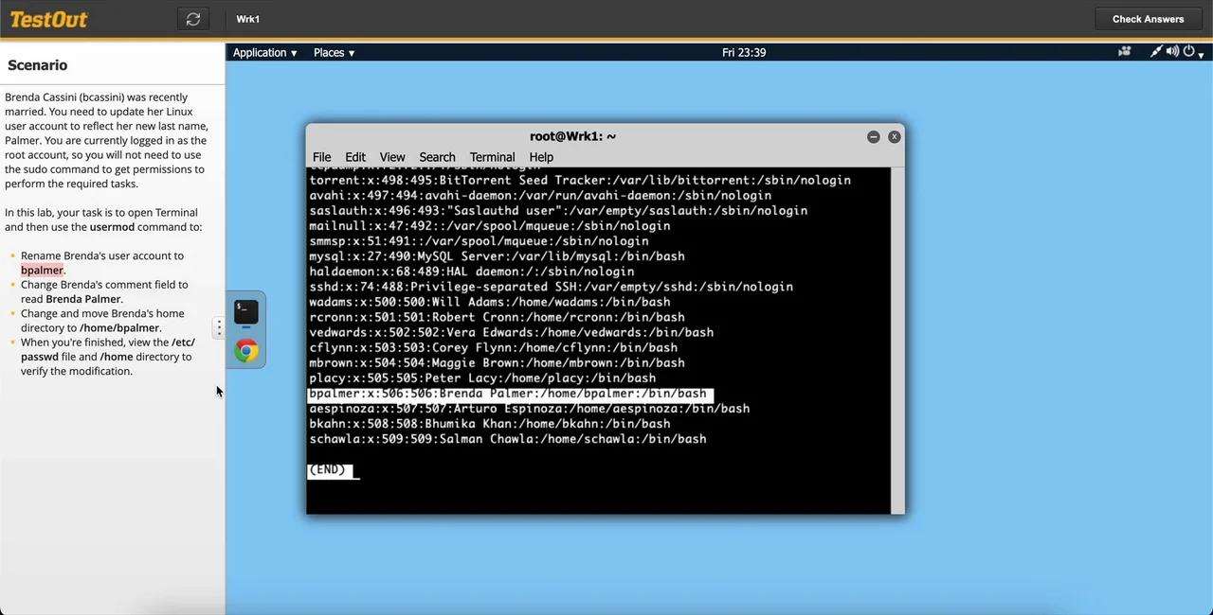Click the volume speaker icon

click(x=1172, y=51)
